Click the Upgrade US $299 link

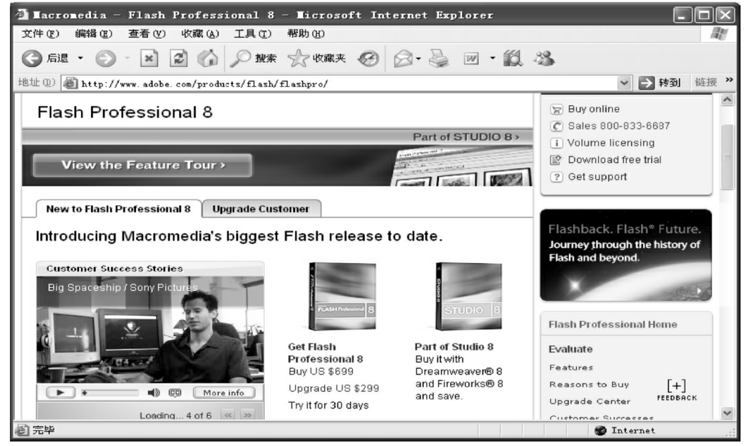click(x=334, y=388)
